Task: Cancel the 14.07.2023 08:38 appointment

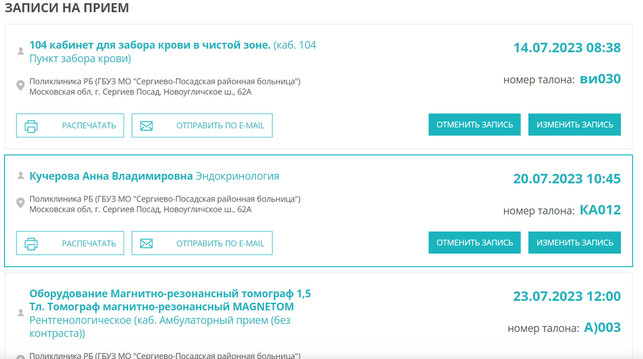Action: click(475, 125)
